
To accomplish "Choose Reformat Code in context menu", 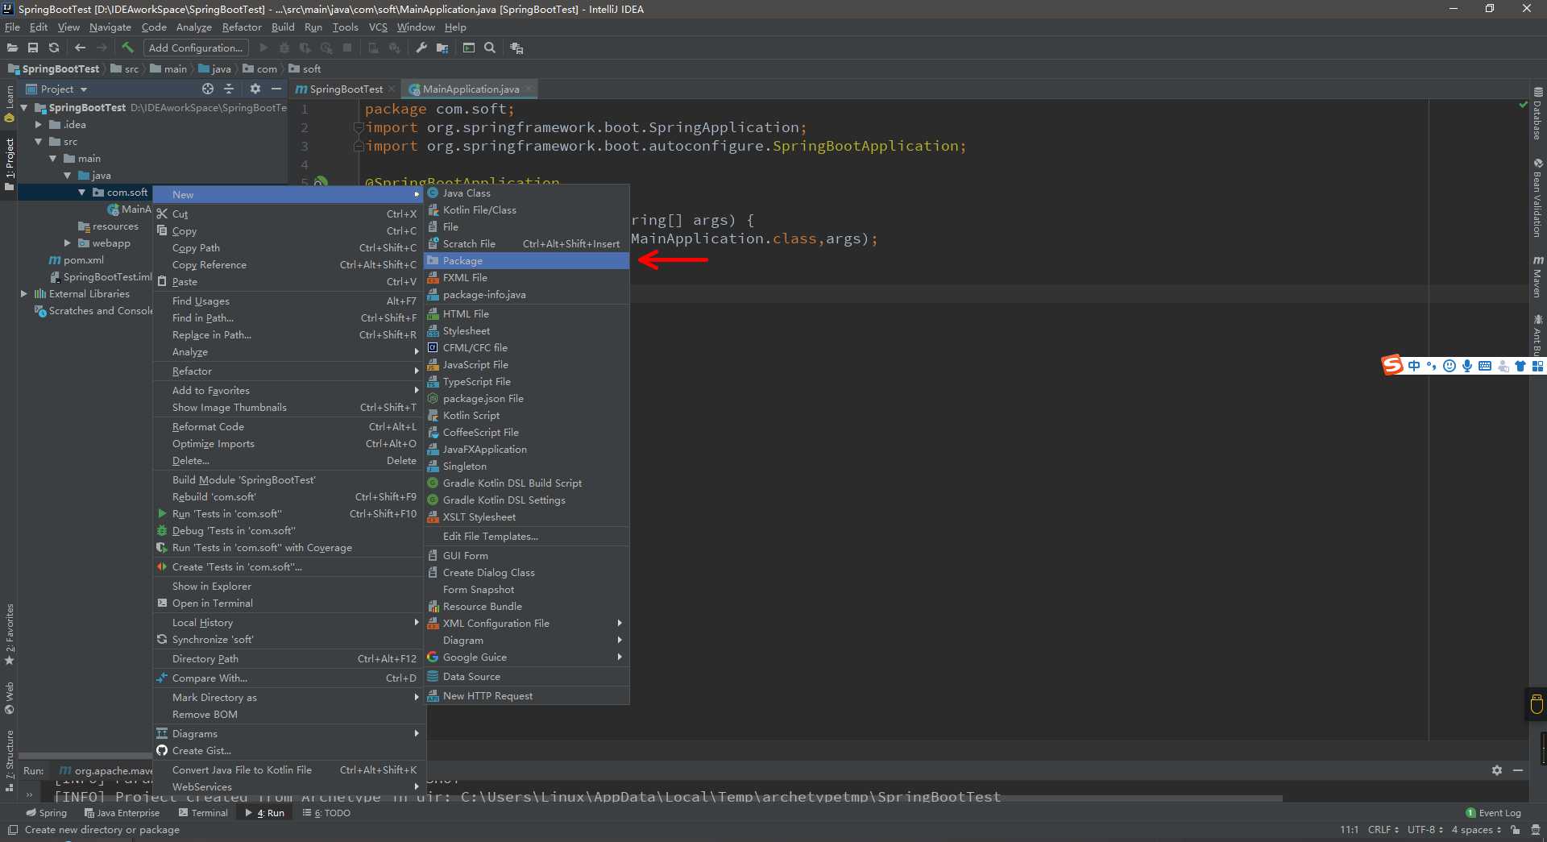I will tap(289, 426).
